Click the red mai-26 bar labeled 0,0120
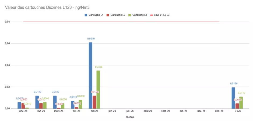253x121 pixels. [x=94, y=102]
